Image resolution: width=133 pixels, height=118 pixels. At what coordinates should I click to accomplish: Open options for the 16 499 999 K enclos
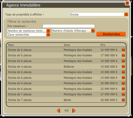point(123,50)
